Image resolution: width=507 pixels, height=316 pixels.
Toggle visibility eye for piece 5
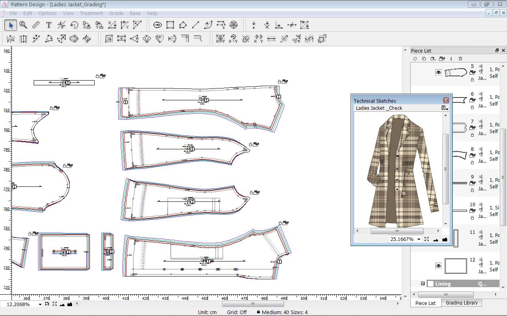click(438, 72)
